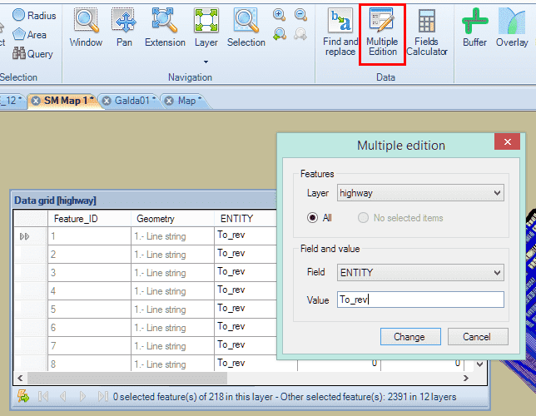536x416 pixels.
Task: Open the Layer dropdown showing highway
Action: pyautogui.click(x=420, y=193)
